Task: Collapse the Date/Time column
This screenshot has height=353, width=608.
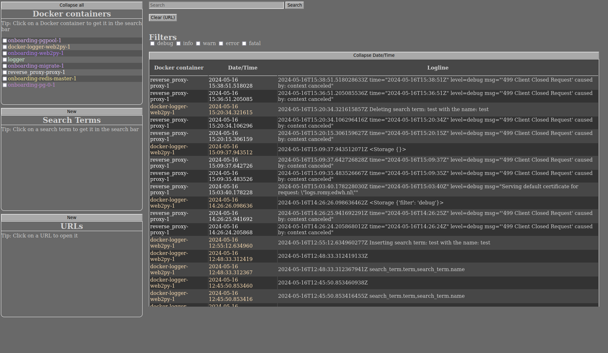Action: (x=374, y=55)
